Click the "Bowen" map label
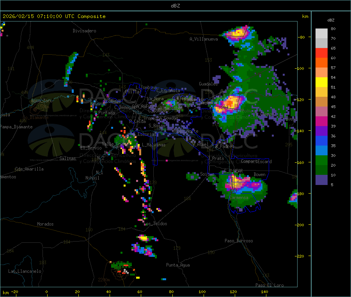The height and width of the screenshot is (297, 351). point(259,174)
